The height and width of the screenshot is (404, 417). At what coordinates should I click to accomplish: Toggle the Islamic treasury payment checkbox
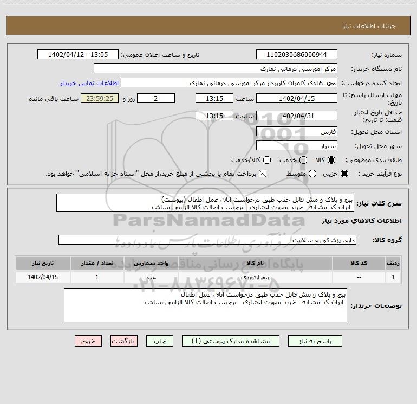pyautogui.click(x=263, y=174)
